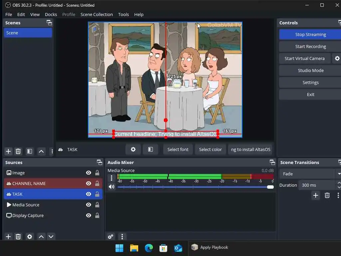Viewport: 341px width, 256px height.
Task: Open TASK source filters icon
Action: 150,149
